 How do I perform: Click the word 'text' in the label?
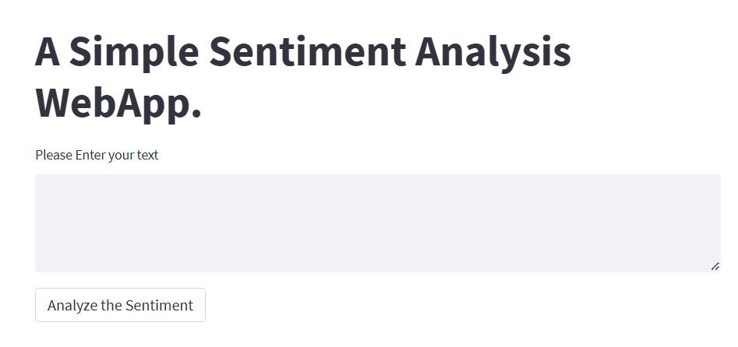147,155
